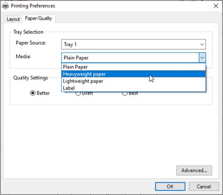
Task: Open the Advanced... settings
Action: pos(194,171)
